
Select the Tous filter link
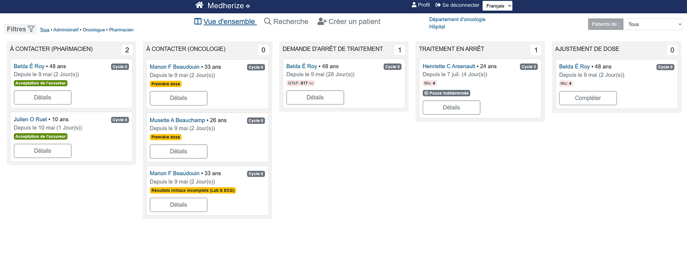tap(44, 30)
